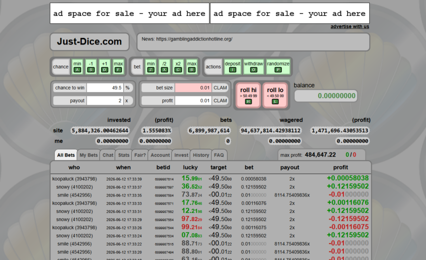Click the chance min button (A)
The width and height of the screenshot is (426, 260).
[x=77, y=66]
